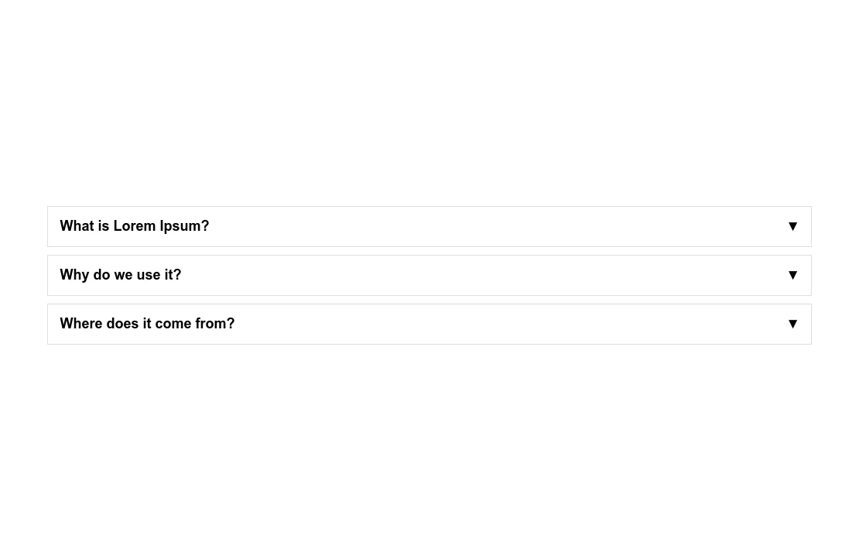Show the answer to What is Lorem Ipsum?
852x546 pixels.
coord(429,226)
